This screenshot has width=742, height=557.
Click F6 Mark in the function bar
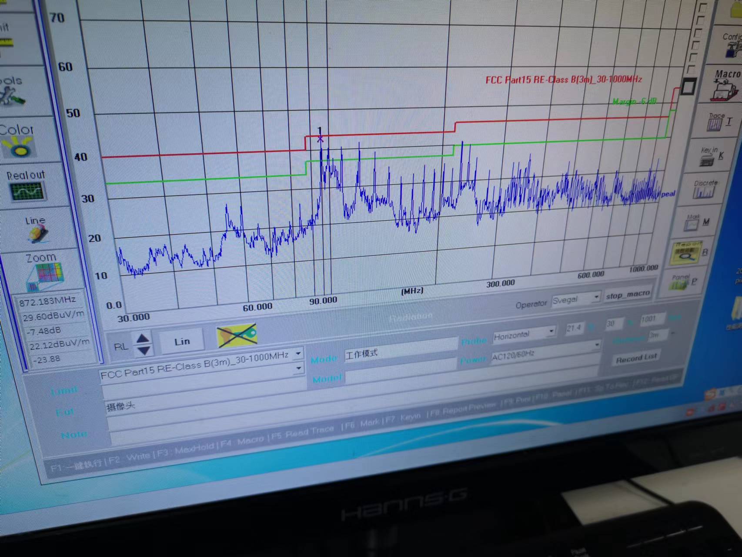tap(362, 423)
